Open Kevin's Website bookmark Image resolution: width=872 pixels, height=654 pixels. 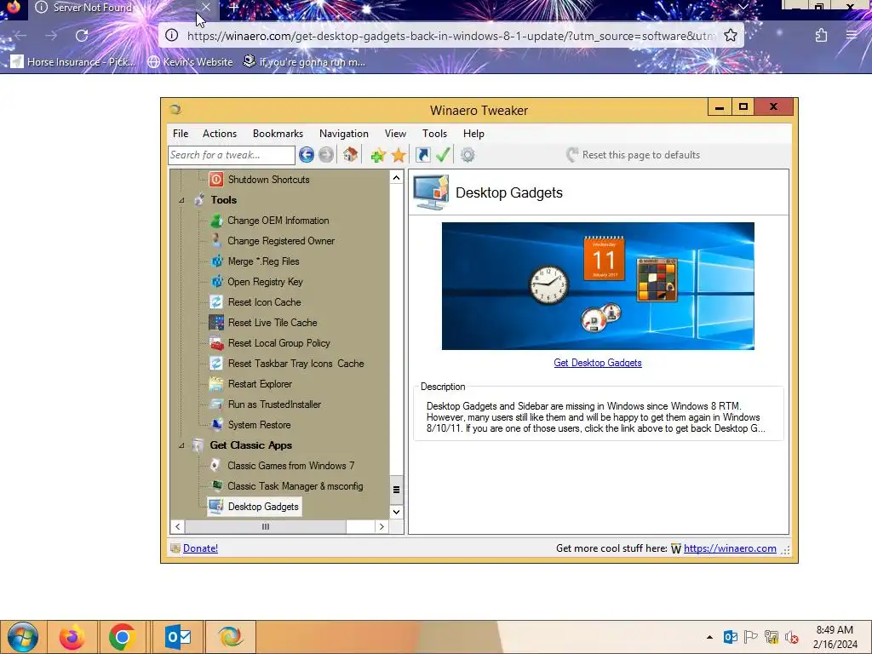click(x=190, y=61)
